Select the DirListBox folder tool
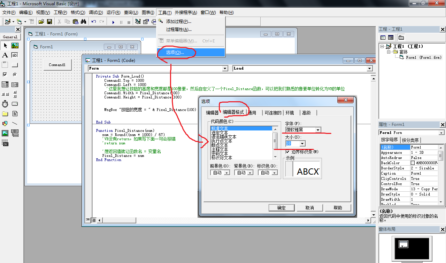 (5, 114)
